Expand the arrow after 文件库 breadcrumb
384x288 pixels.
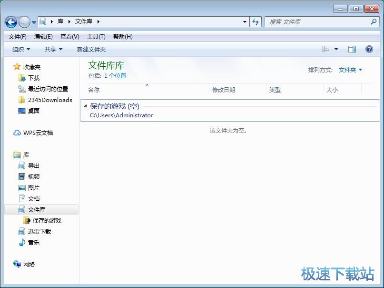(98, 21)
